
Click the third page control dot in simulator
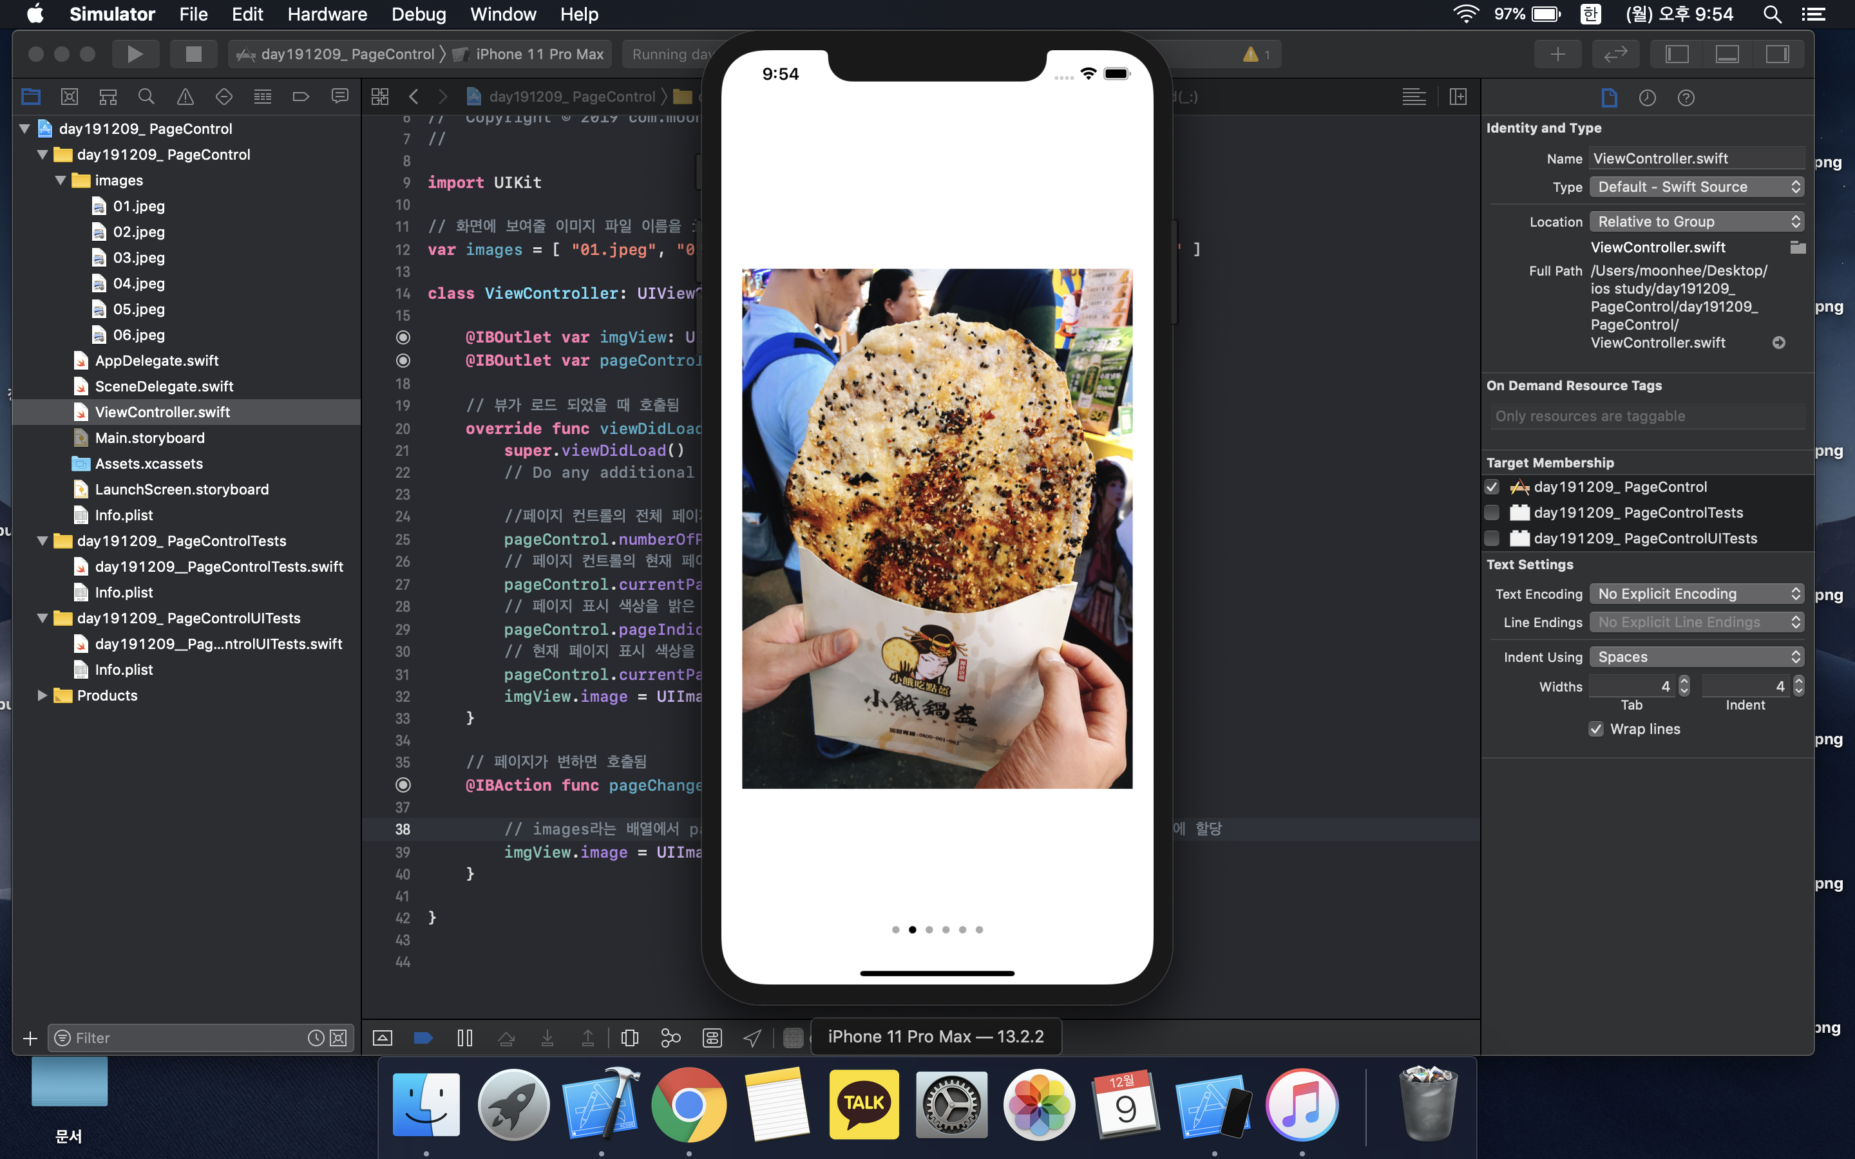click(x=929, y=930)
